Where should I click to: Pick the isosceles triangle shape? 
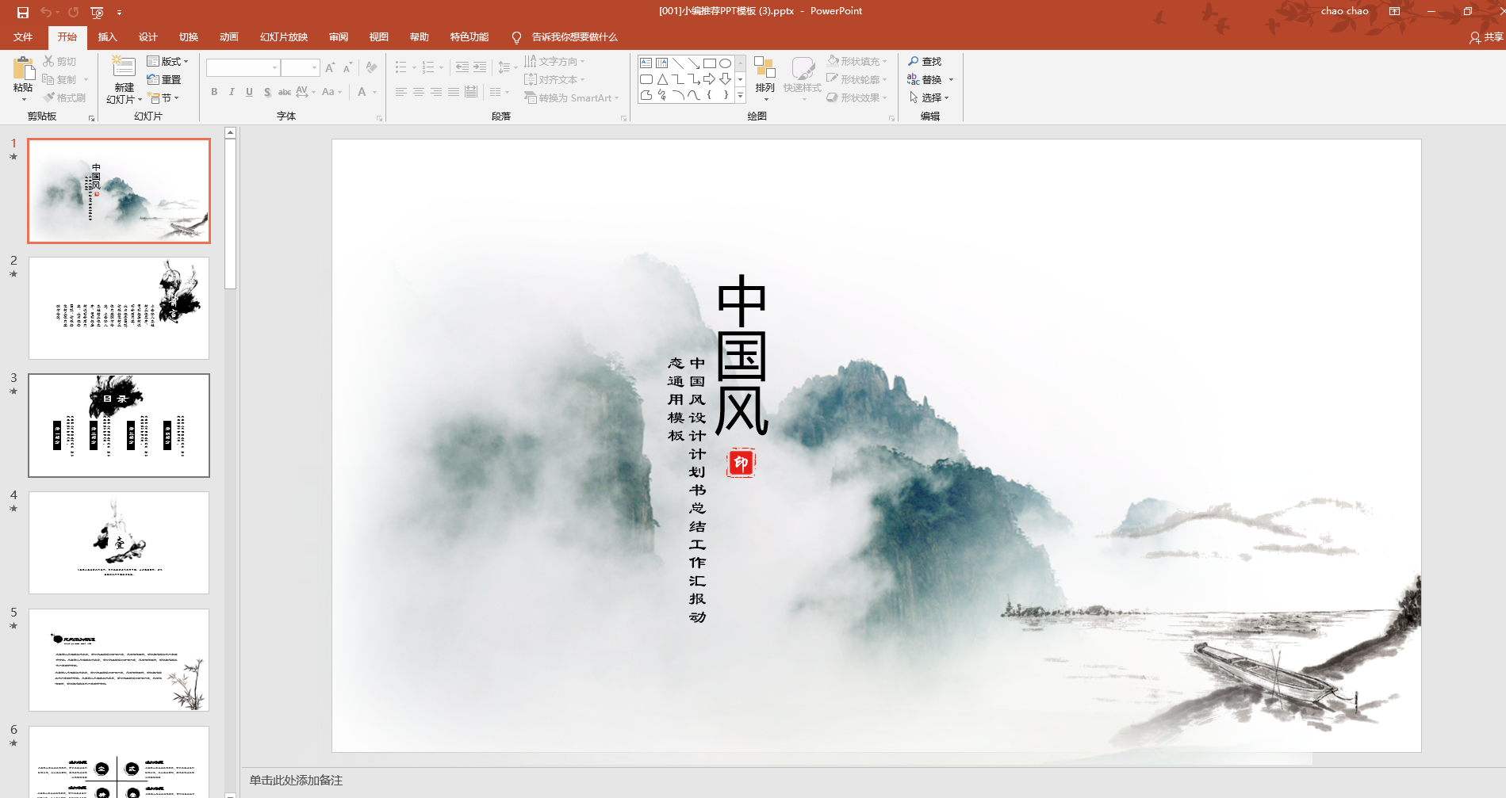click(x=662, y=79)
